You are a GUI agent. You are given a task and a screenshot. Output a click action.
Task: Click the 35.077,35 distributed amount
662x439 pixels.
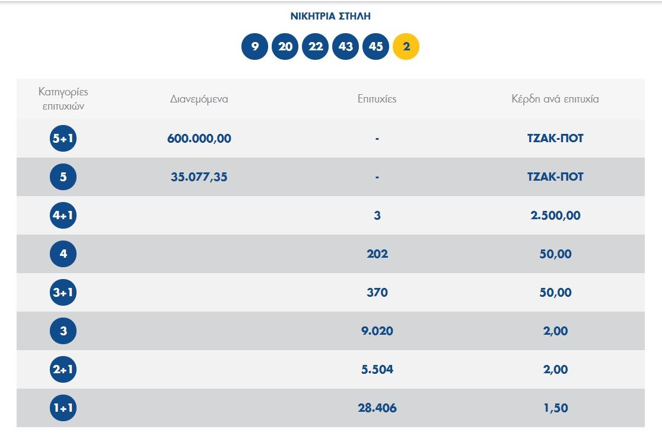(x=199, y=177)
